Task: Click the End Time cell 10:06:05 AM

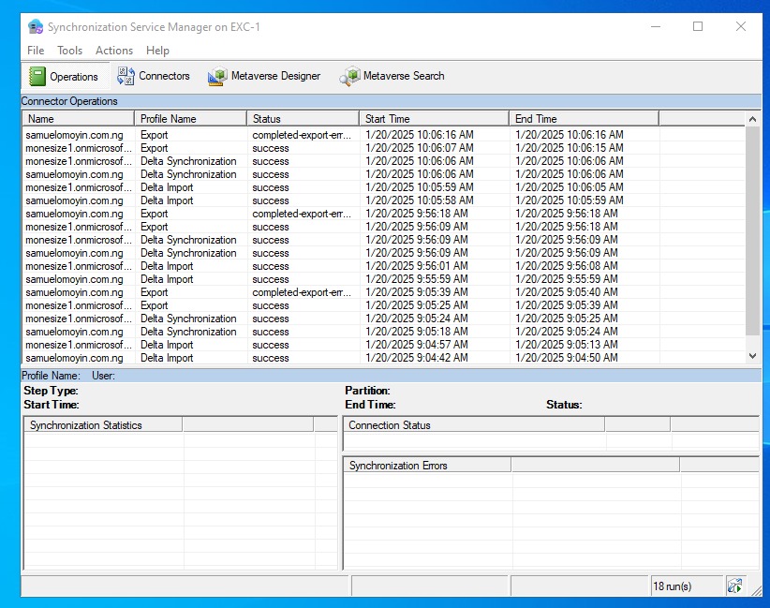Action: coord(570,187)
